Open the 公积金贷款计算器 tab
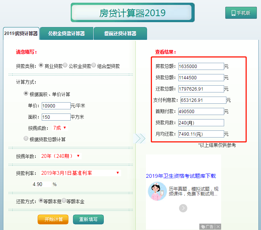This screenshot has height=230, width=261. (67, 33)
